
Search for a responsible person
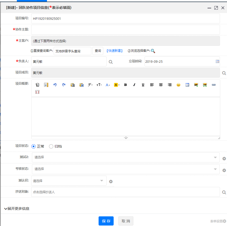tap(111, 62)
